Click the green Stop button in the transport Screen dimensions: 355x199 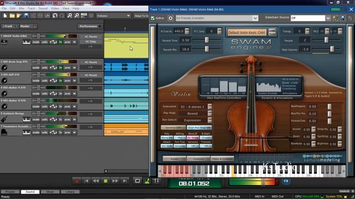105,181
